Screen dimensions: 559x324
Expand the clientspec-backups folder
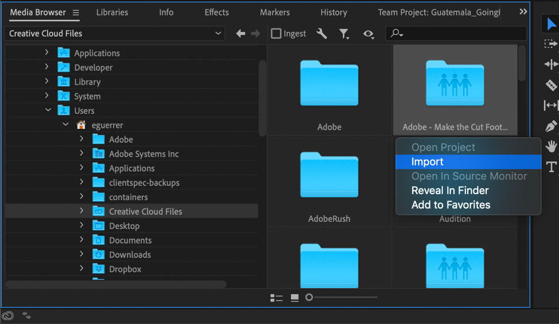point(81,182)
